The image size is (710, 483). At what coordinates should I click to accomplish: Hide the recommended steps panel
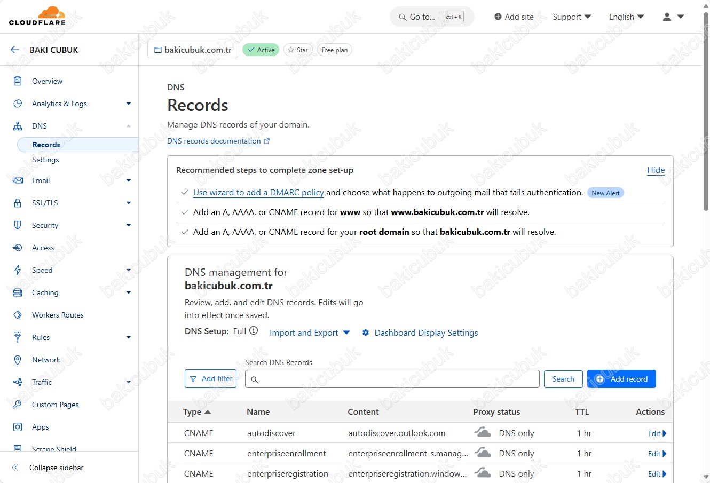(x=656, y=170)
